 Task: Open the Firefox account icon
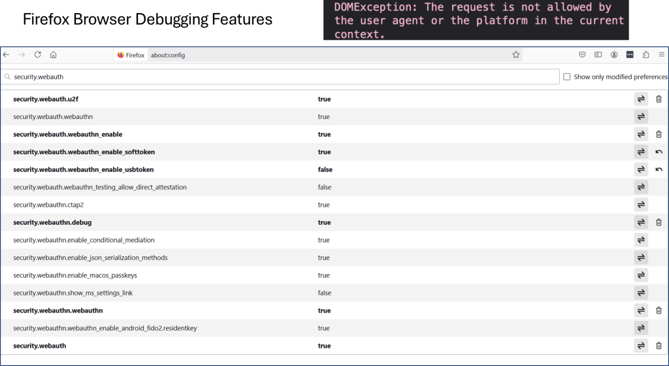click(x=614, y=55)
